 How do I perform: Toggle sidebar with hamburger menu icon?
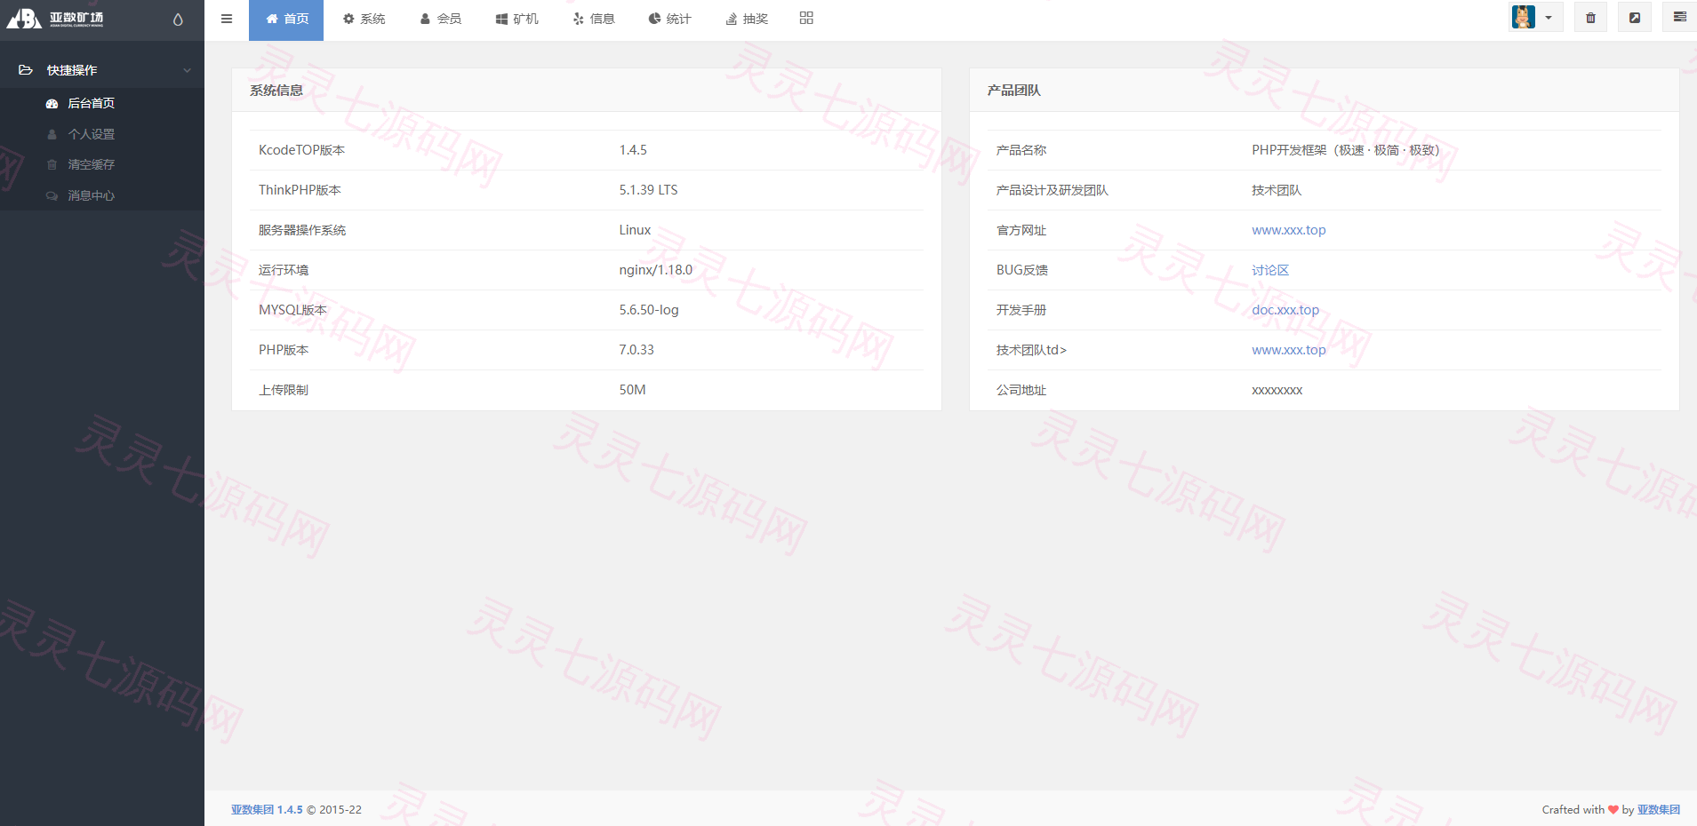click(x=227, y=19)
